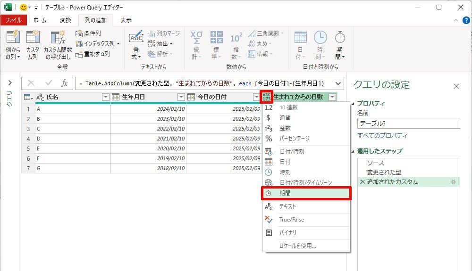The height and width of the screenshot is (271, 472).
Task: Click カスタム関数の呼び出し icon
Action: (x=58, y=45)
